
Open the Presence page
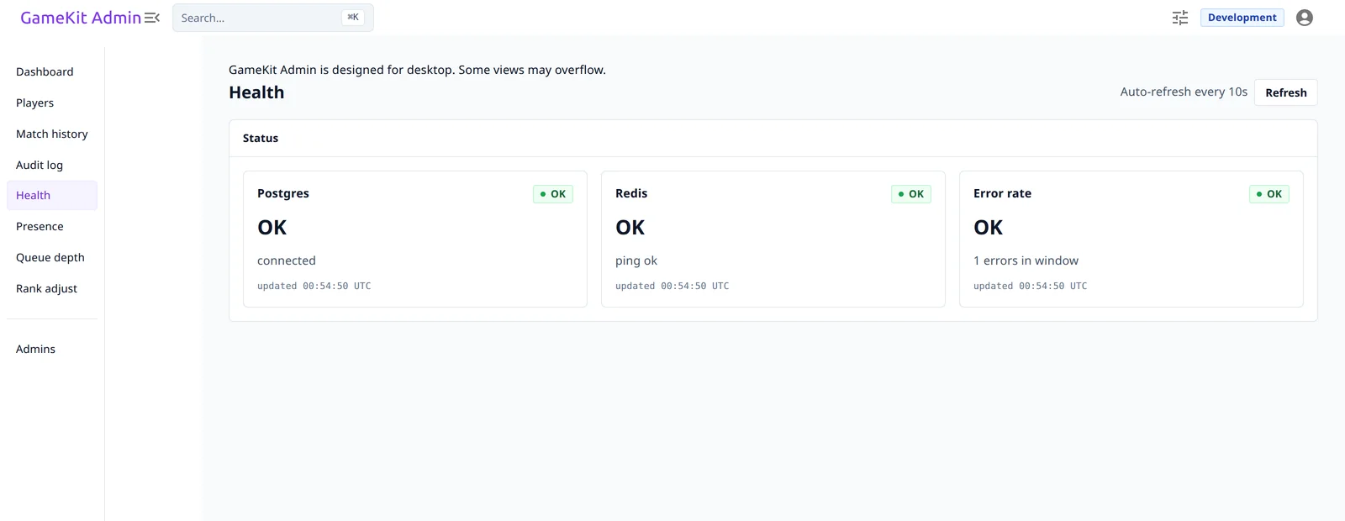point(52,227)
